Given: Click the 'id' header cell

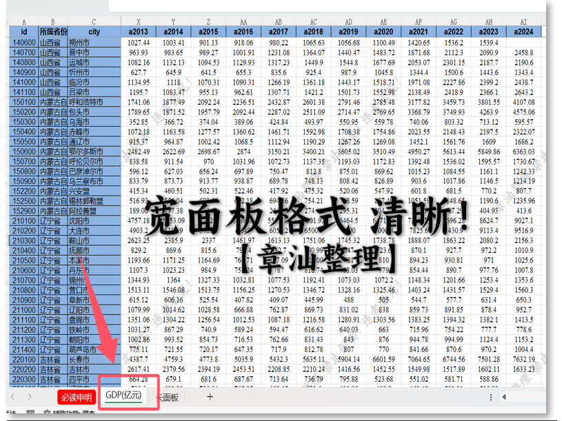Looking at the screenshot, I should [x=24, y=32].
